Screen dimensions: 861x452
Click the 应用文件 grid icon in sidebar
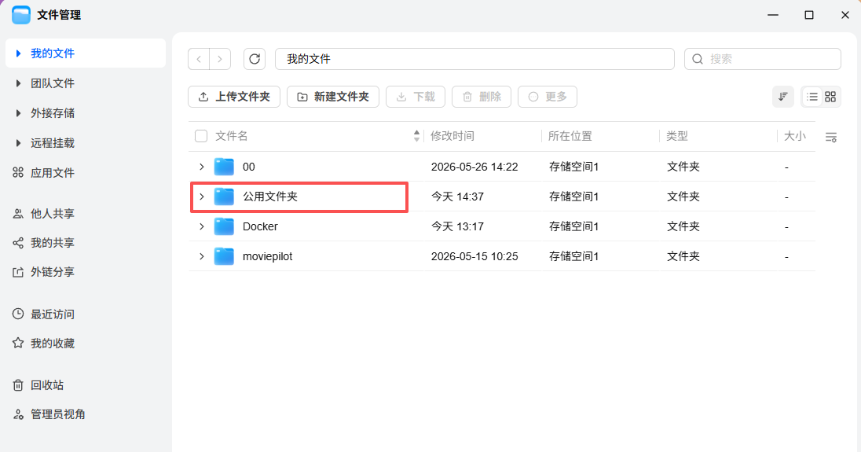pos(18,172)
